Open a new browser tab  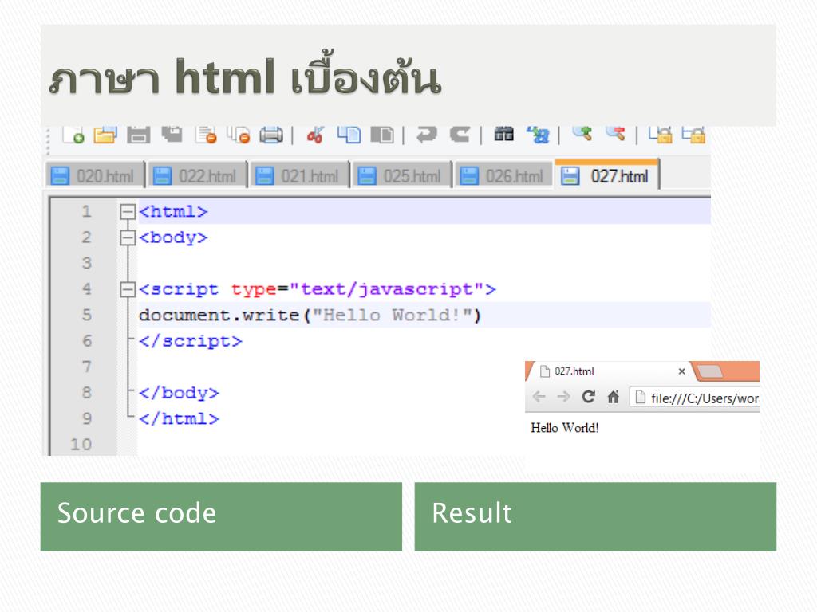(x=710, y=371)
